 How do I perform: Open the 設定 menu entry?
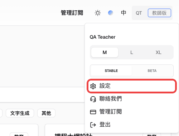pyautogui.click(x=132, y=86)
